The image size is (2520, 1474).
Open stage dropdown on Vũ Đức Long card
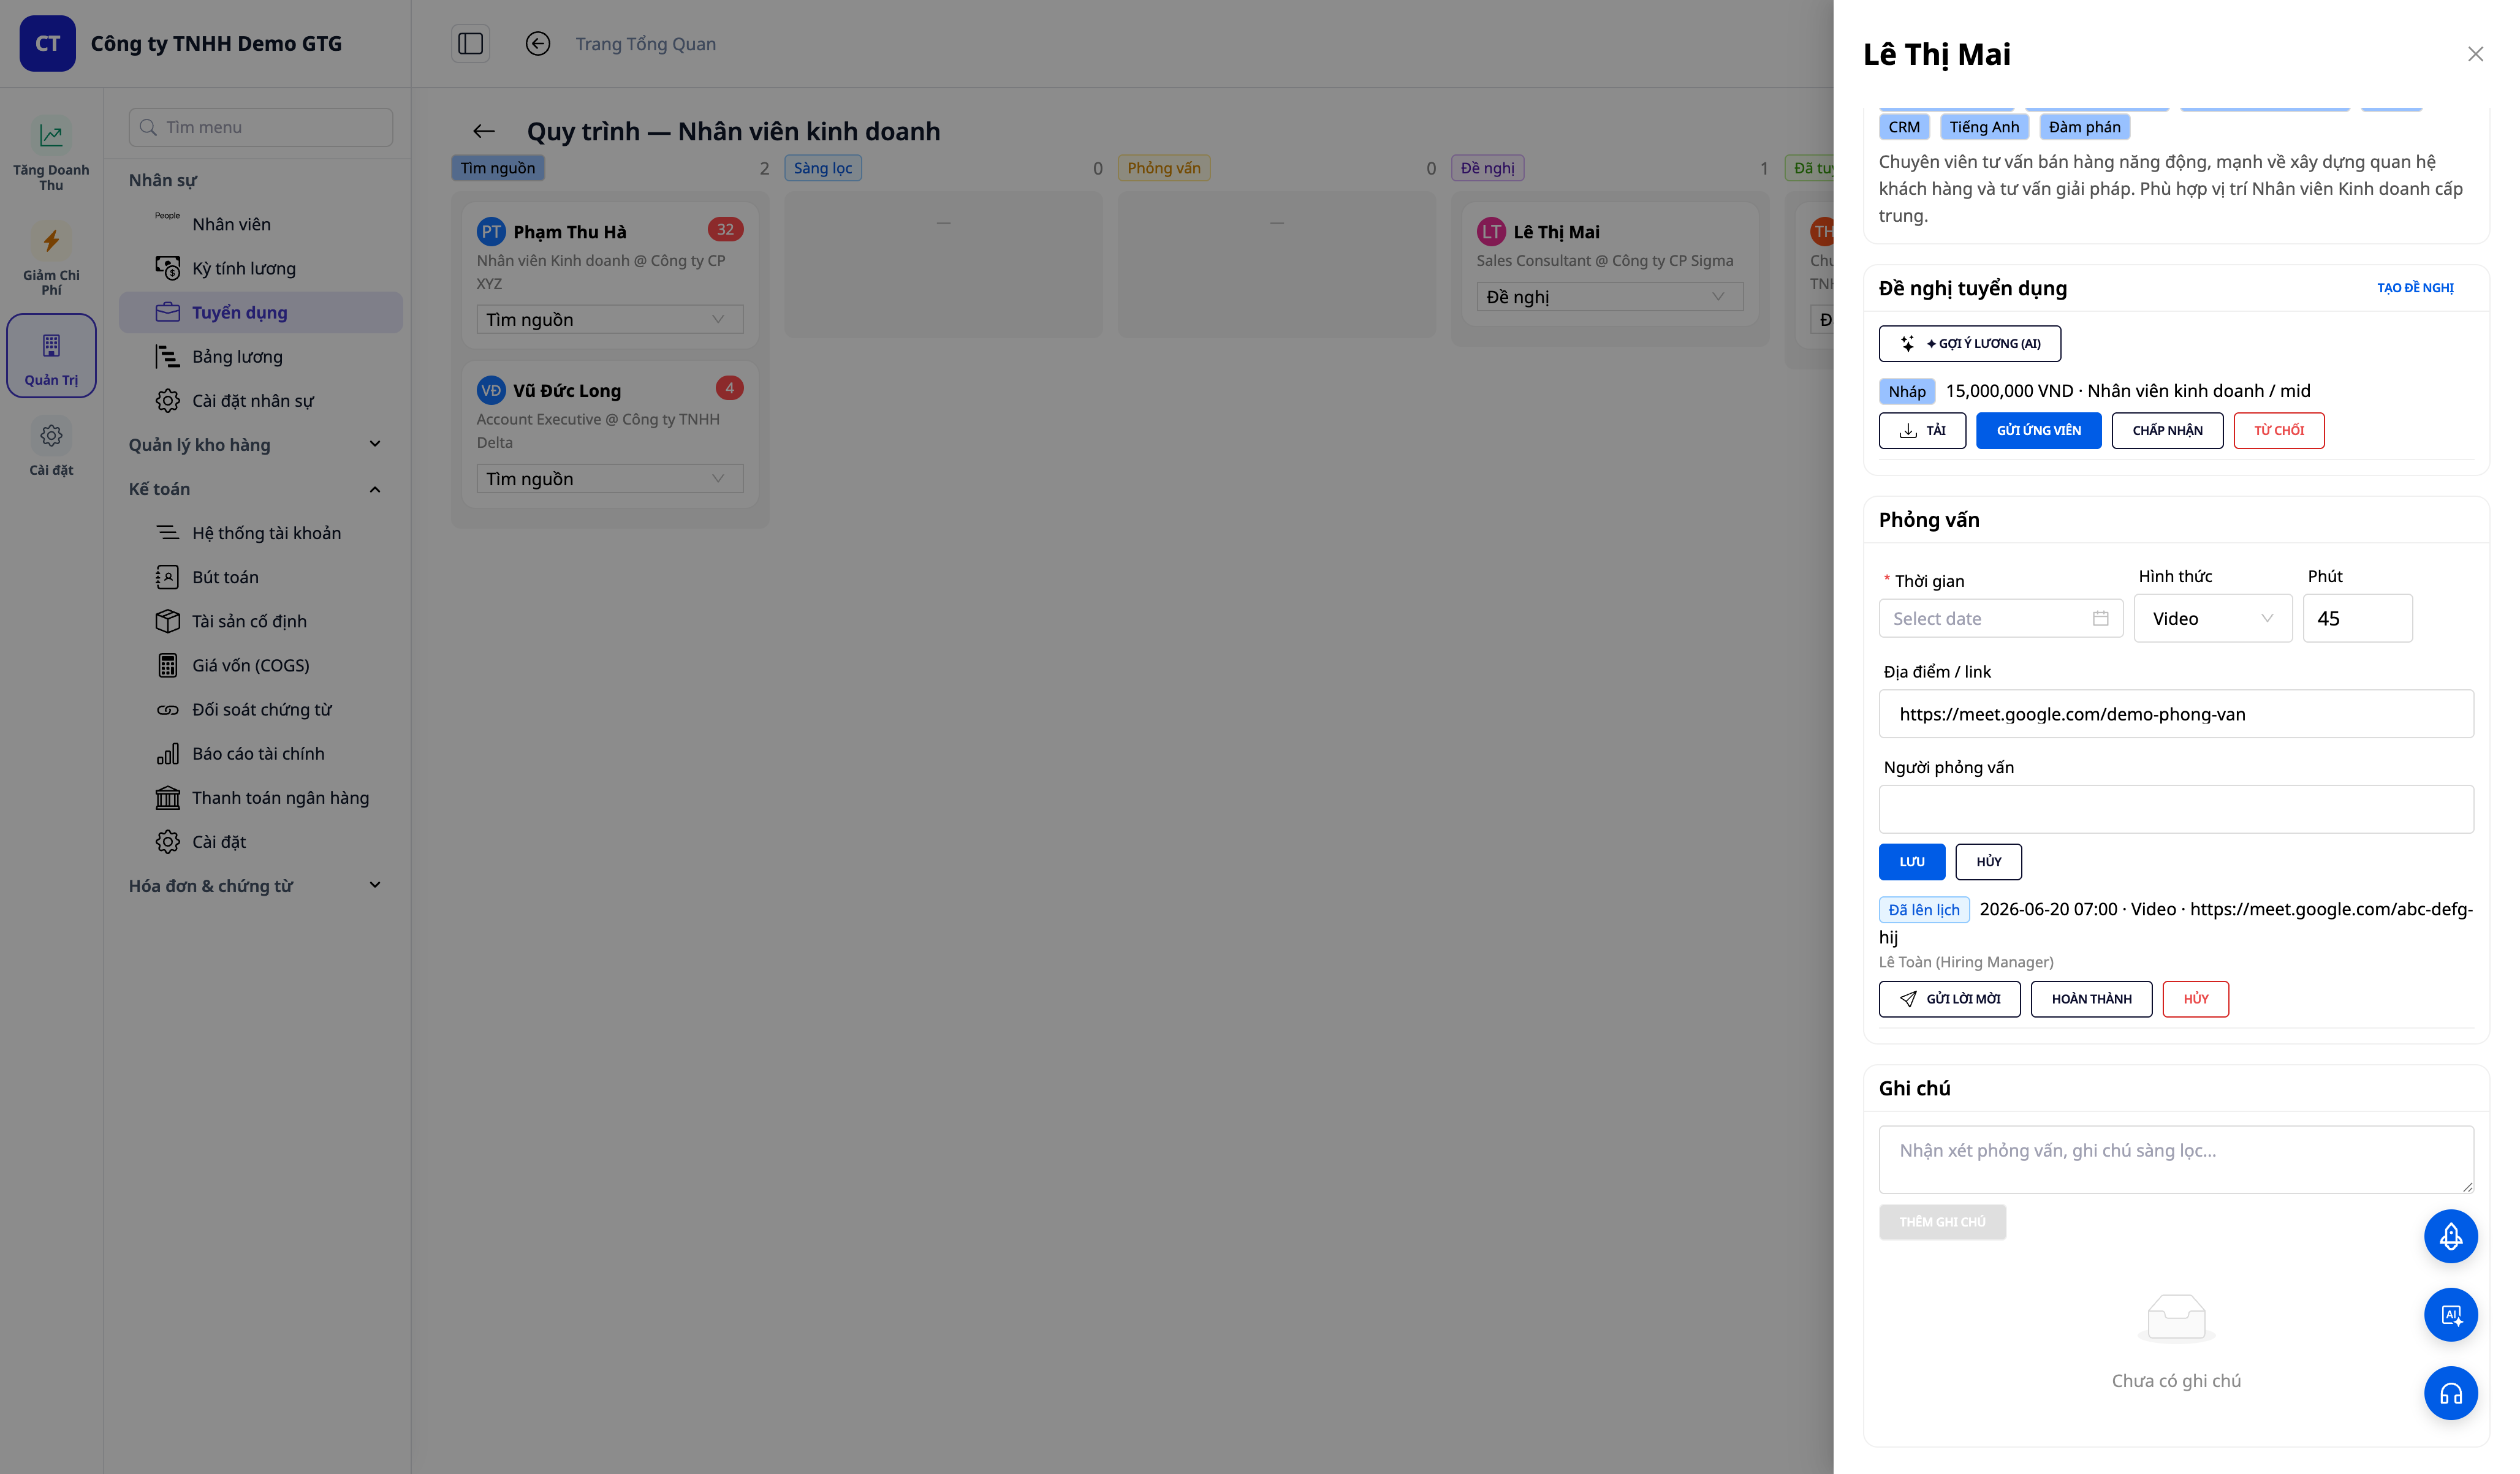pos(609,478)
